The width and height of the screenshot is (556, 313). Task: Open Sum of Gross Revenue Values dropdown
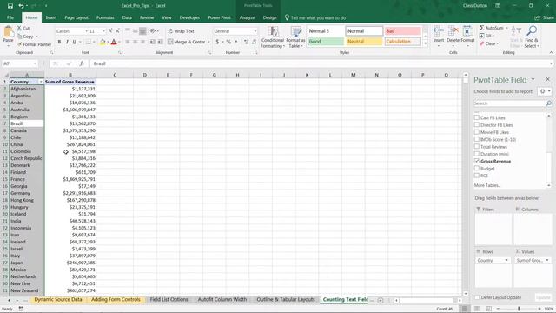click(x=547, y=261)
